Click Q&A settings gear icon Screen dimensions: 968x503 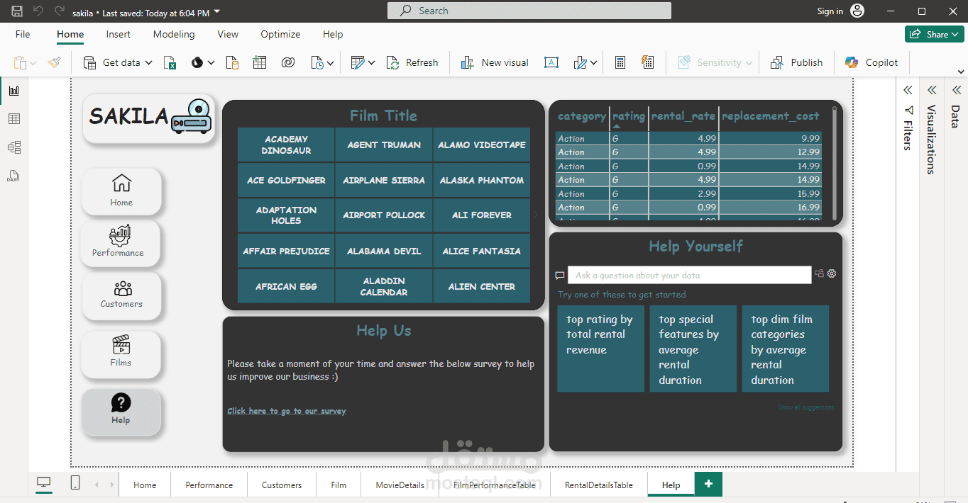[832, 273]
